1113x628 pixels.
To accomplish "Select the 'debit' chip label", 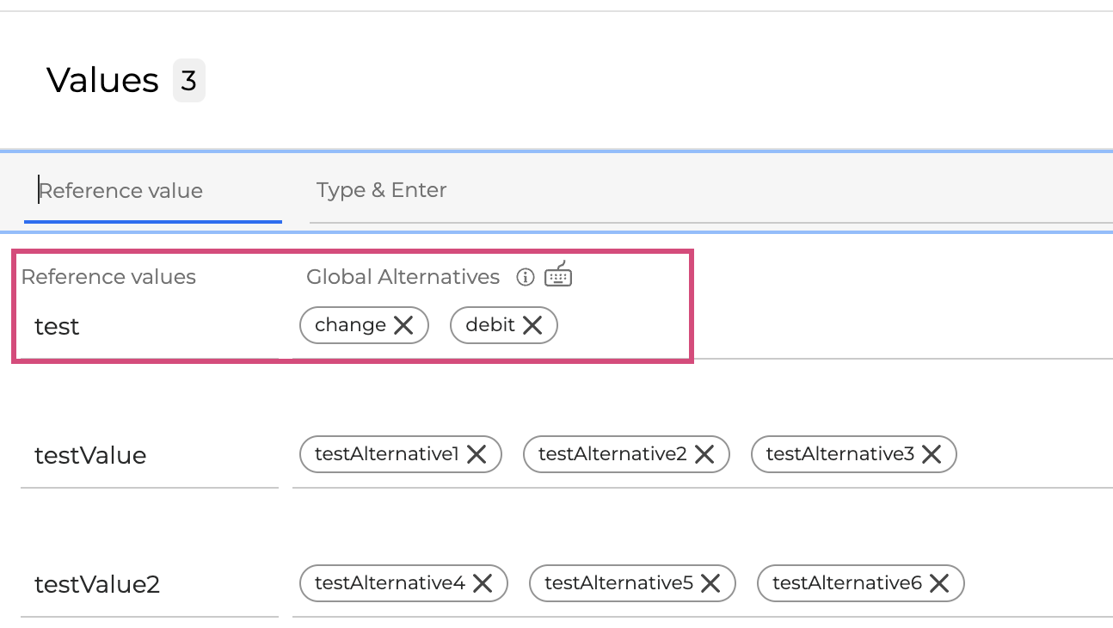I will (489, 325).
